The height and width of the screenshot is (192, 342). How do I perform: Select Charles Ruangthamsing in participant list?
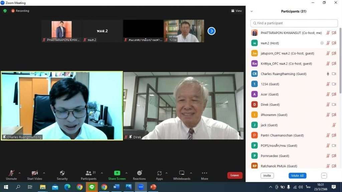283,74
